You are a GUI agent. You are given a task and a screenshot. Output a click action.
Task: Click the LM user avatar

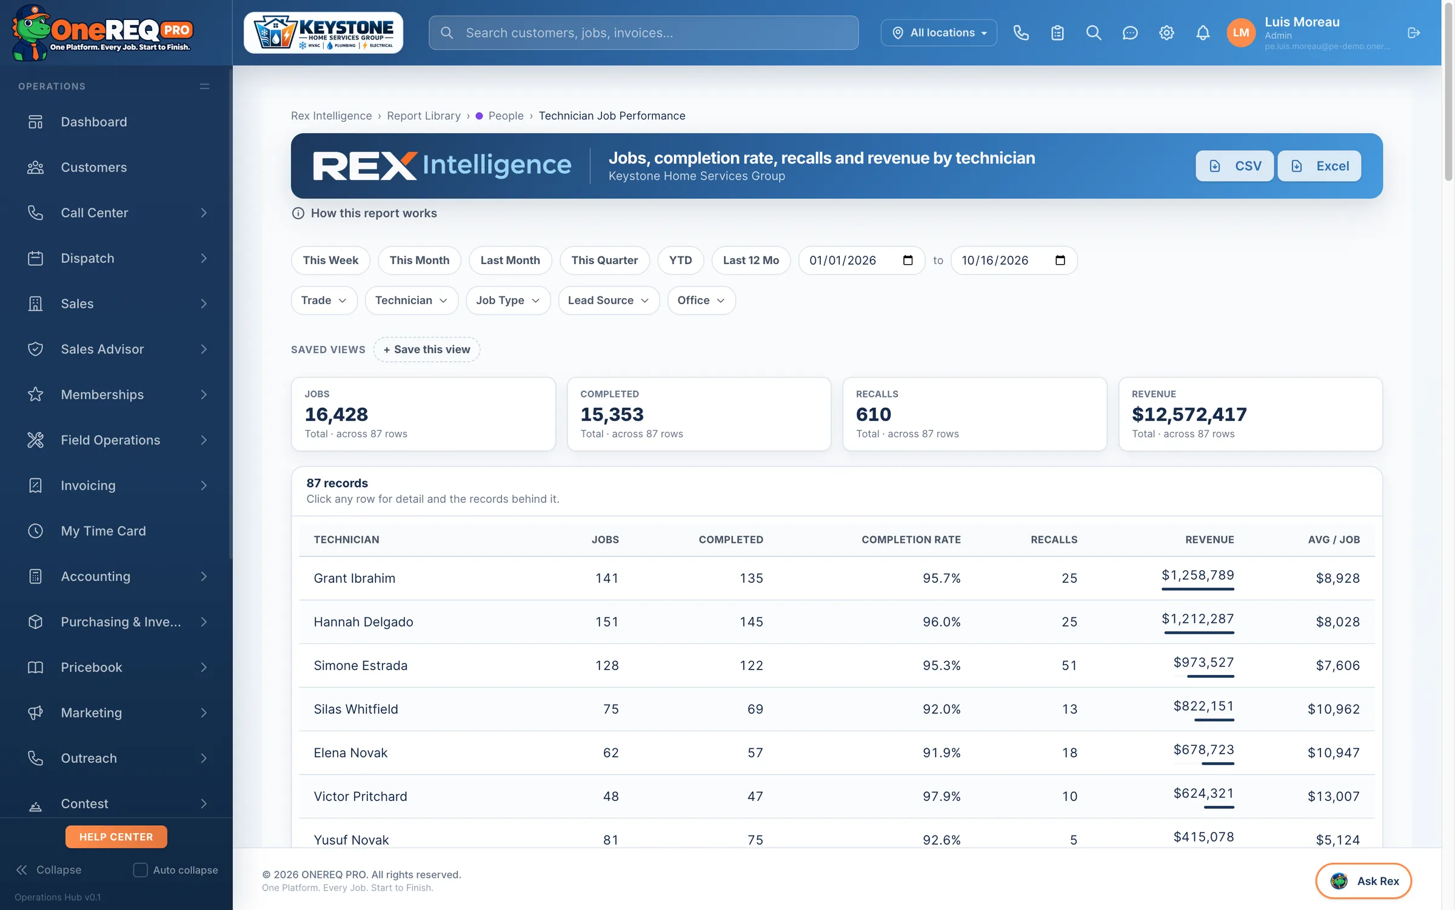coord(1241,33)
